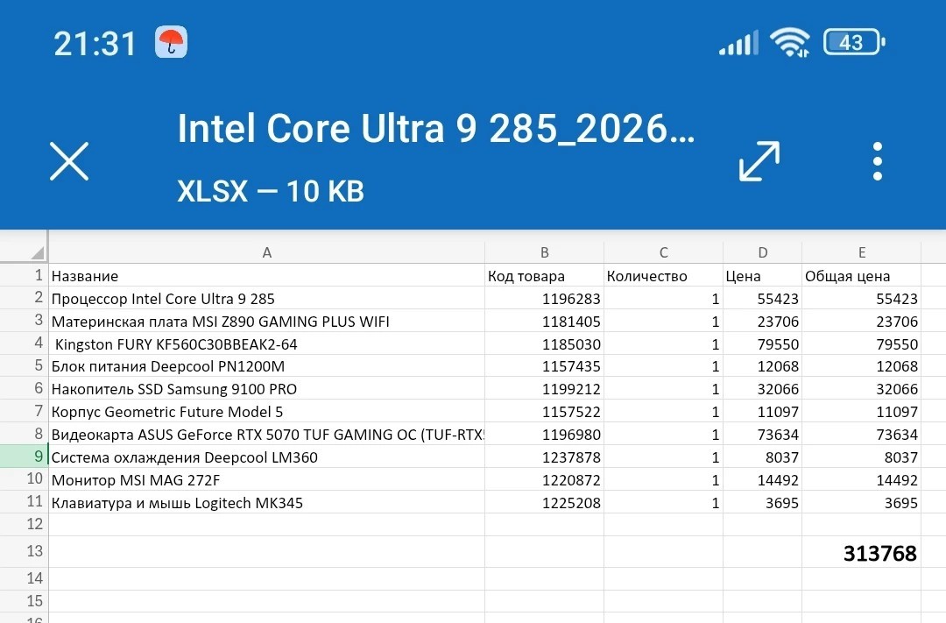The width and height of the screenshot is (946, 623).
Task: Close the XLSX preview with X icon
Action: click(x=69, y=161)
